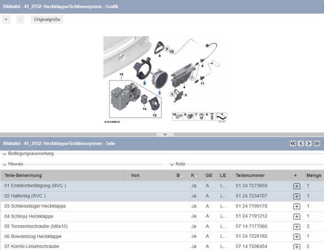Select row 07 Kombi-Linsenschraube
This screenshot has width=324, height=250.
(162, 246)
